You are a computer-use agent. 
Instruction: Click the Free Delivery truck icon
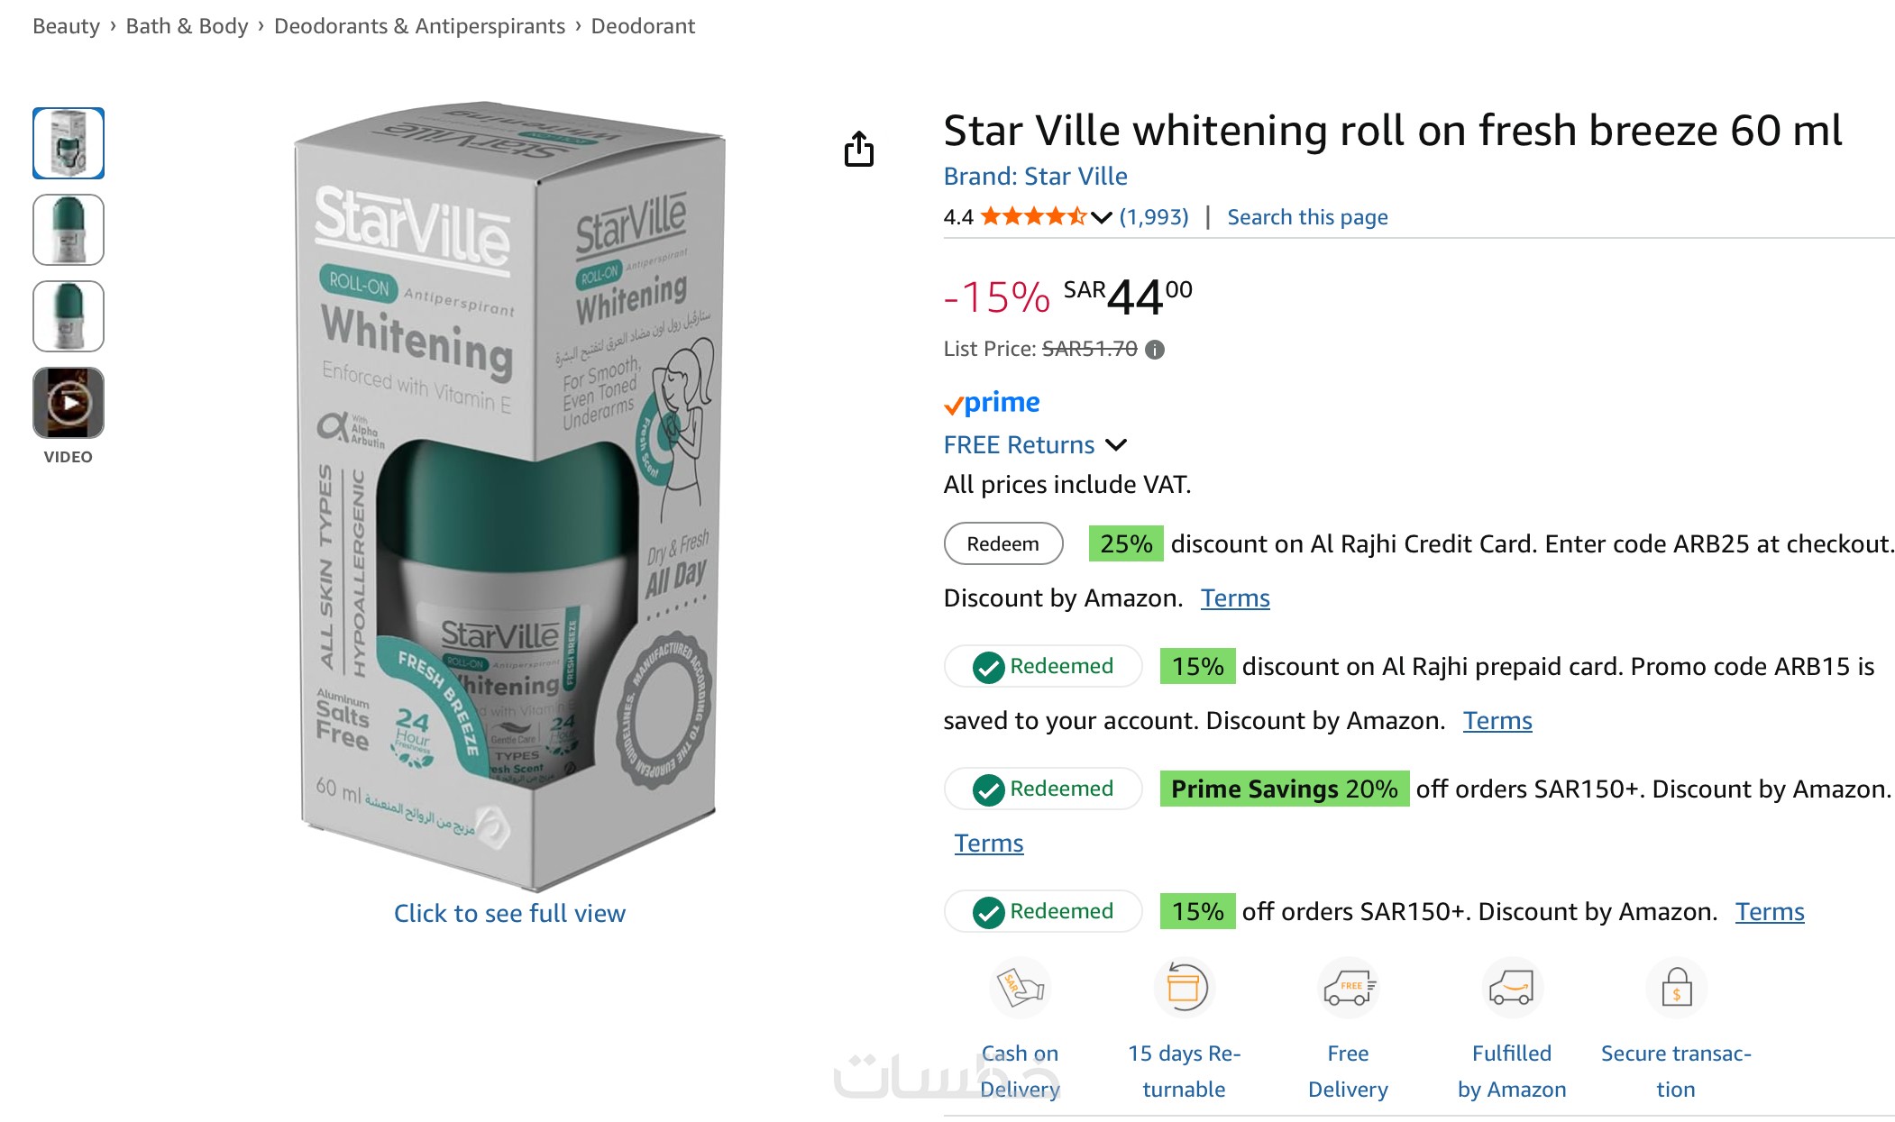1348,988
